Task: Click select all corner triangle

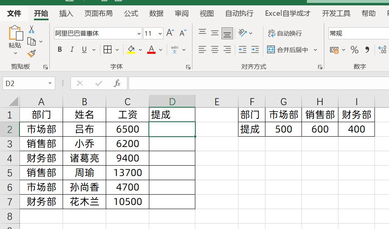Action: pyautogui.click(x=13, y=101)
